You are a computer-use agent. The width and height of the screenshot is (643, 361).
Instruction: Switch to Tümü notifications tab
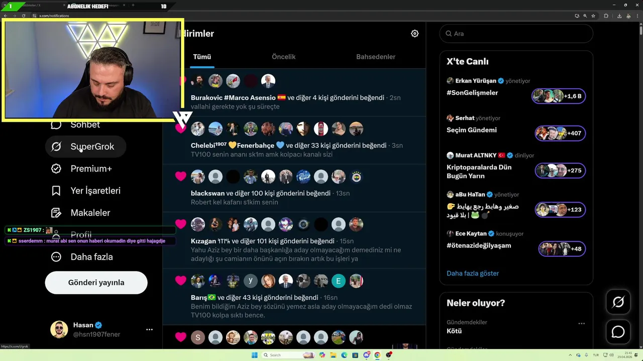(x=202, y=57)
